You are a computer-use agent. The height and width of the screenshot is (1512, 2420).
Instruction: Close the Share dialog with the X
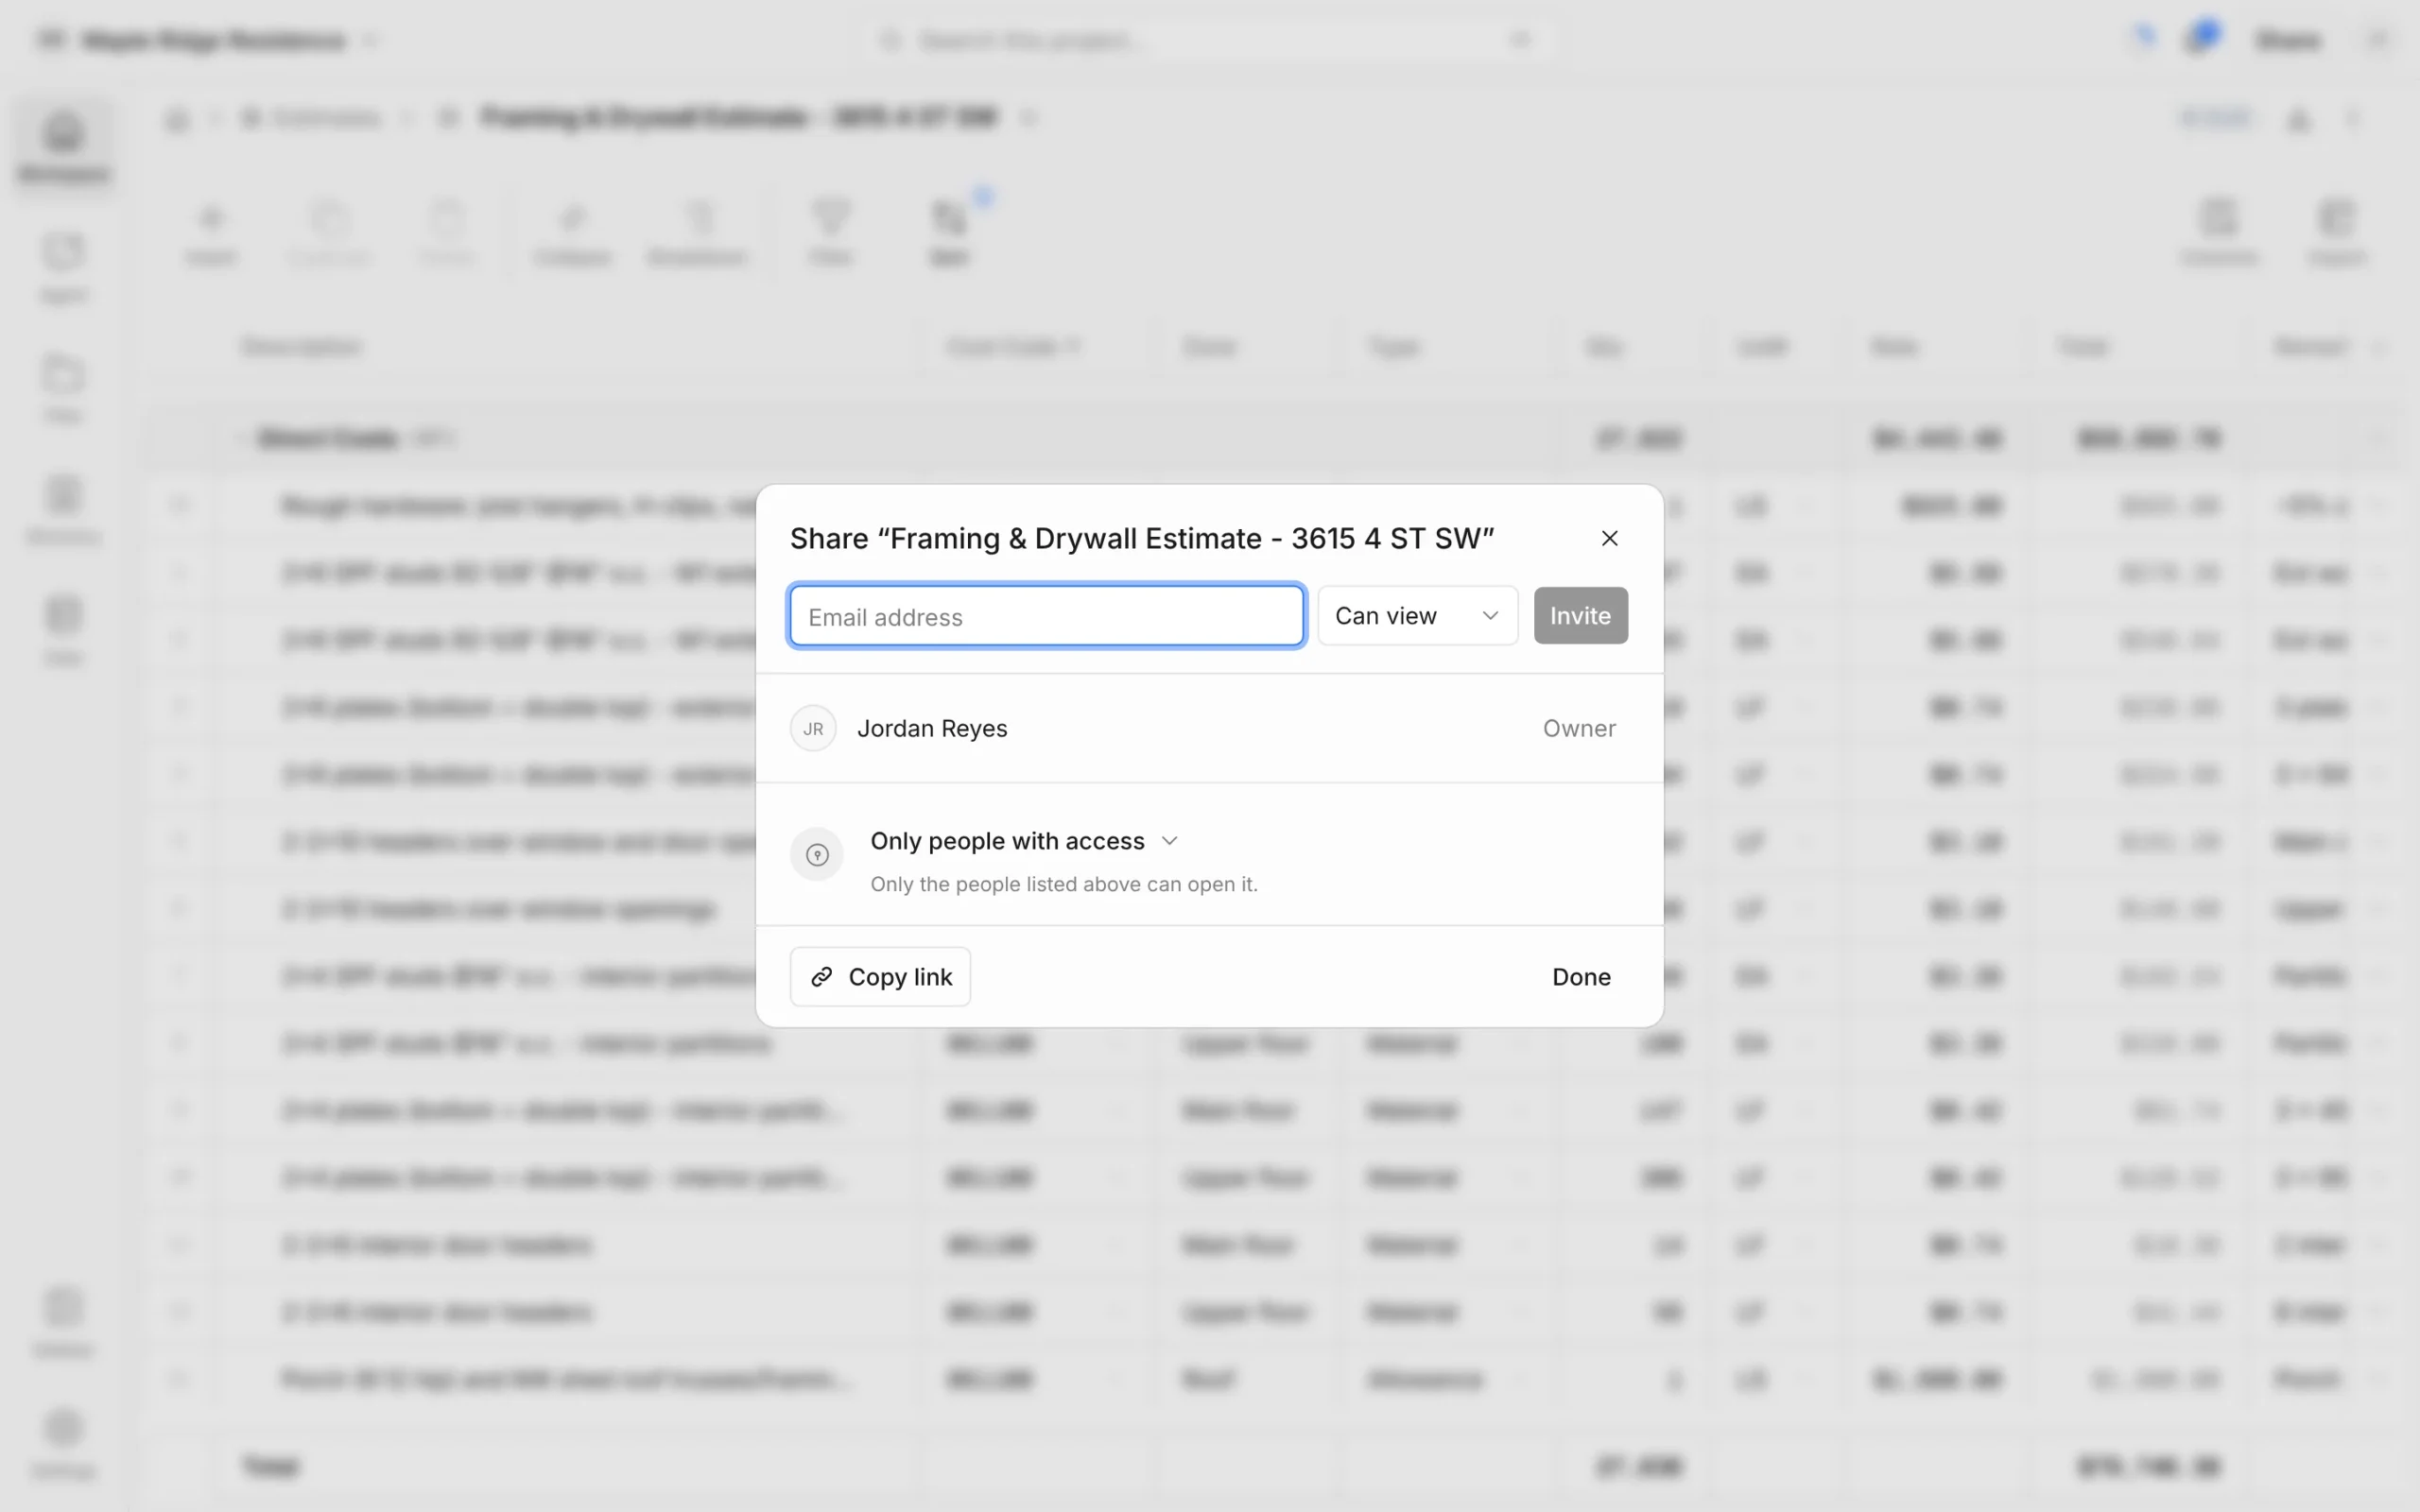pyautogui.click(x=1609, y=538)
